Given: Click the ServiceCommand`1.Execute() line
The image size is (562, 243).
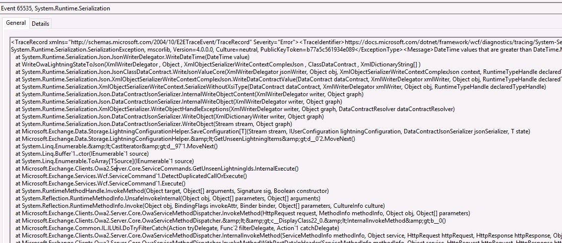Looking at the screenshot, I should (100, 183).
